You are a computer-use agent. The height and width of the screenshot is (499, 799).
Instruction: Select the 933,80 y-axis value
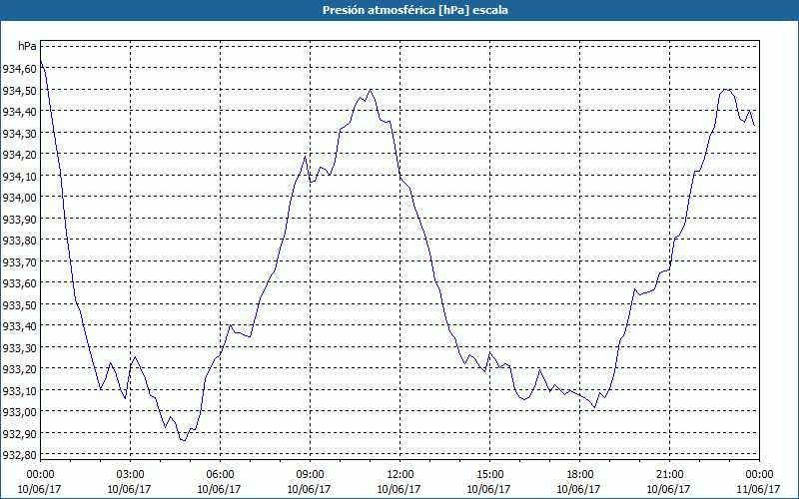click(19, 241)
